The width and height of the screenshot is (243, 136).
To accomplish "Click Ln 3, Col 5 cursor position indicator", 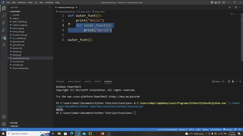I will pos(167,130).
